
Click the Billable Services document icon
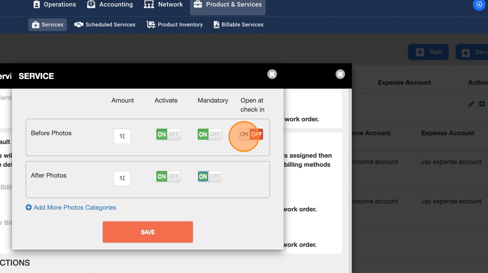[216, 24]
